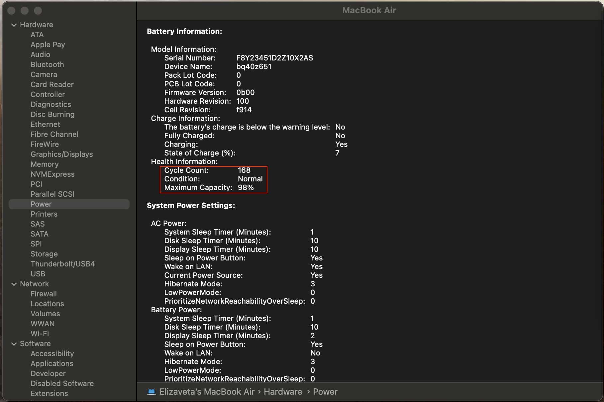Select Apple Pay in the sidebar
Image resolution: width=604 pixels, height=402 pixels.
[x=48, y=45]
